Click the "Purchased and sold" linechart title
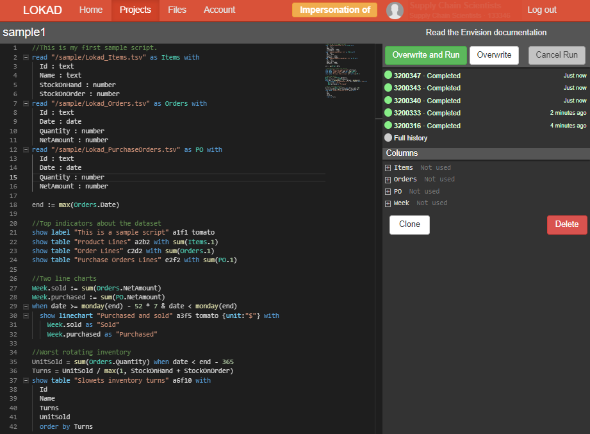Screen dimensions: 590x434 [135, 316]
